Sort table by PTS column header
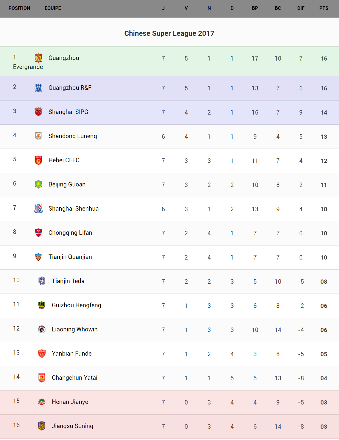The height and width of the screenshot is (440, 339). click(324, 8)
